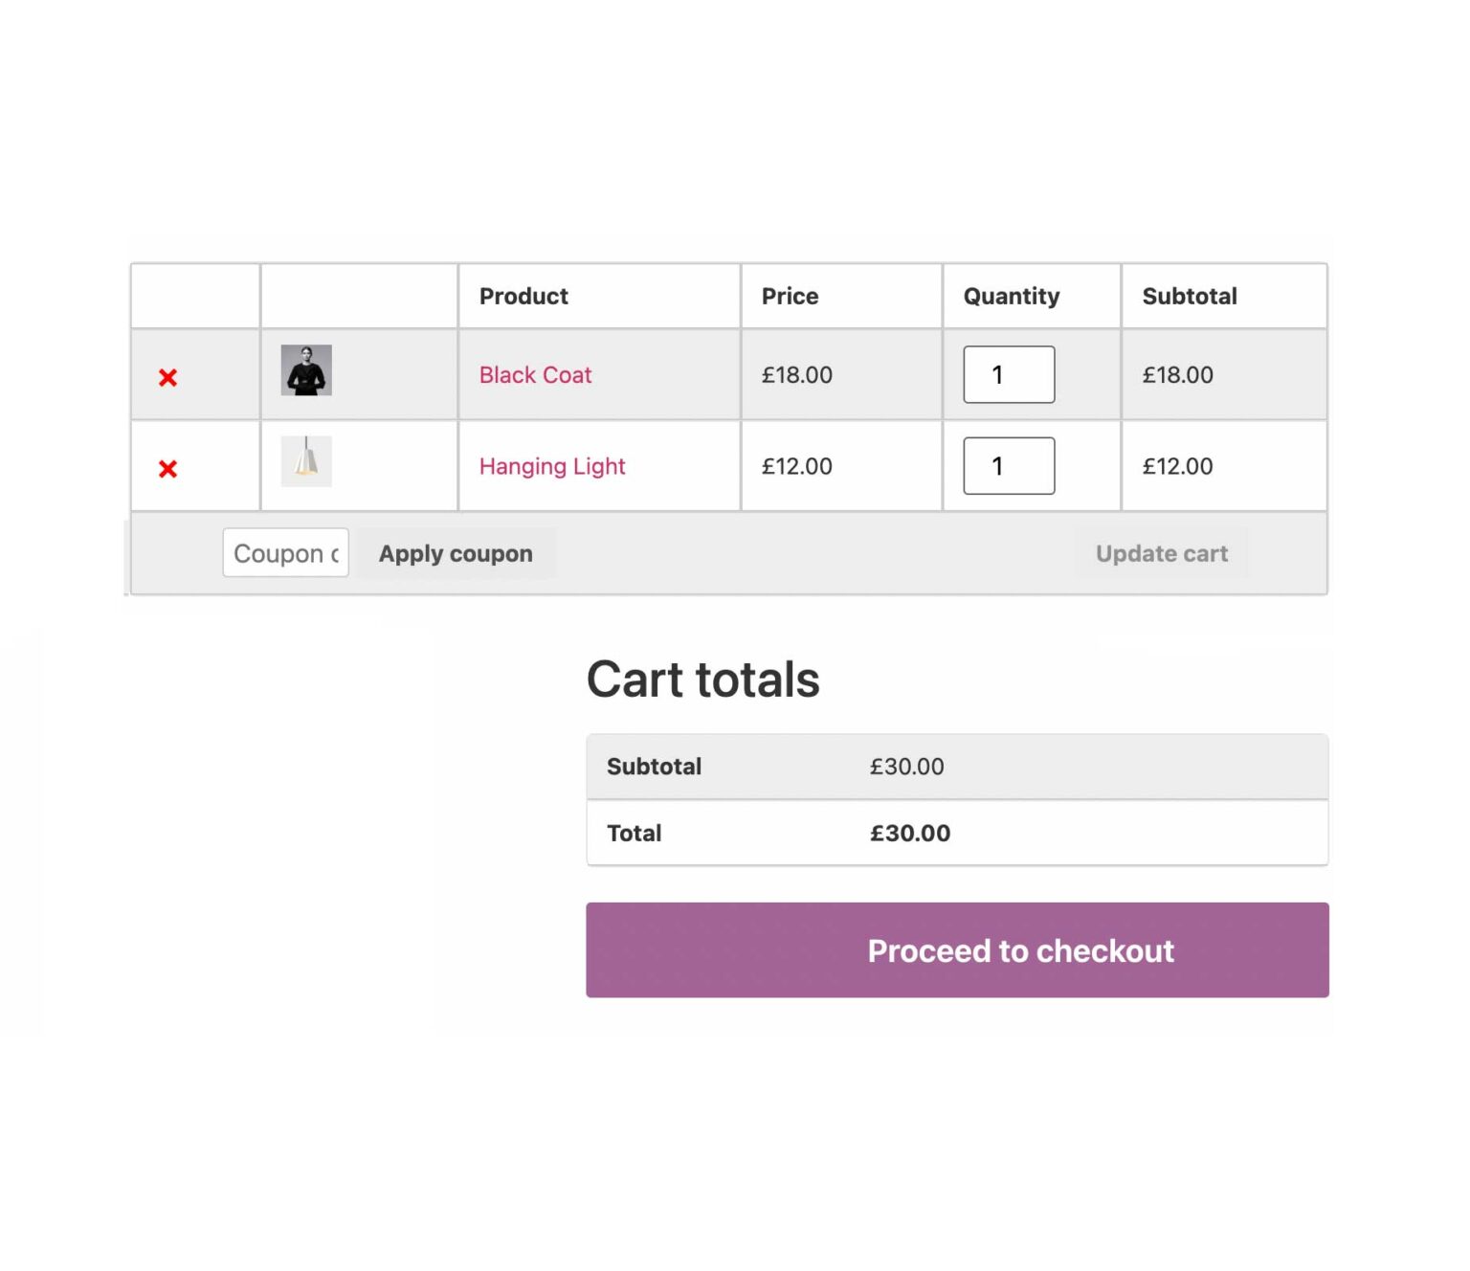Click the Hanging Light product thumbnail
Screen dimensions: 1470x1271
click(x=304, y=463)
